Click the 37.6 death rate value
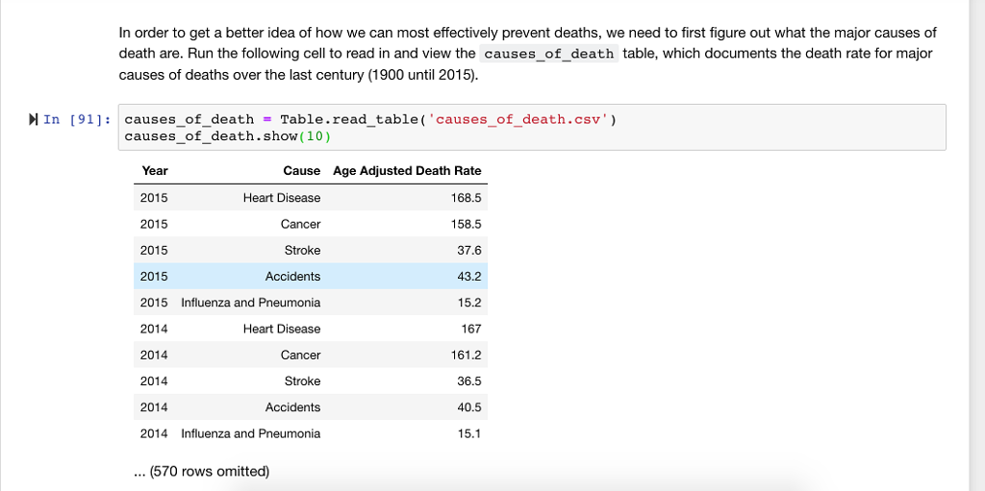This screenshot has height=491, width=985. (469, 251)
